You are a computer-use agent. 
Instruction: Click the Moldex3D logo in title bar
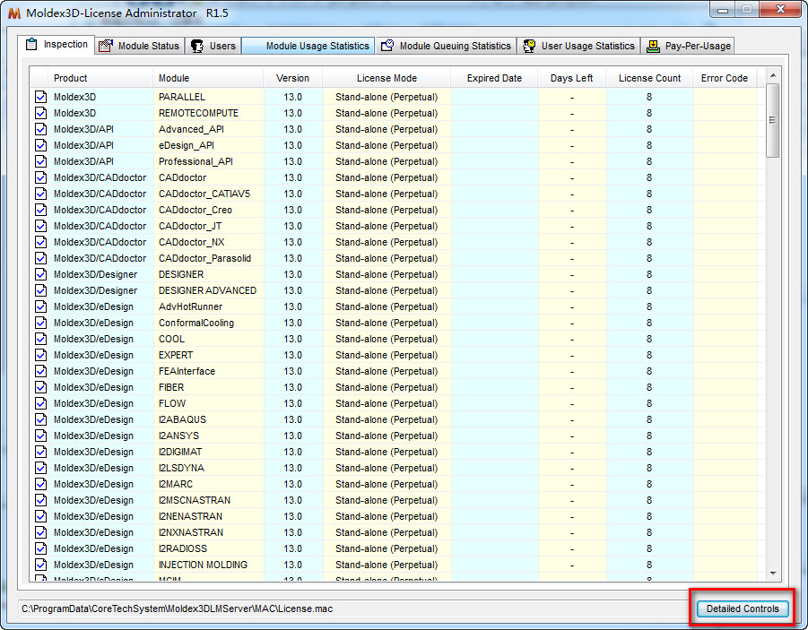[x=14, y=13]
